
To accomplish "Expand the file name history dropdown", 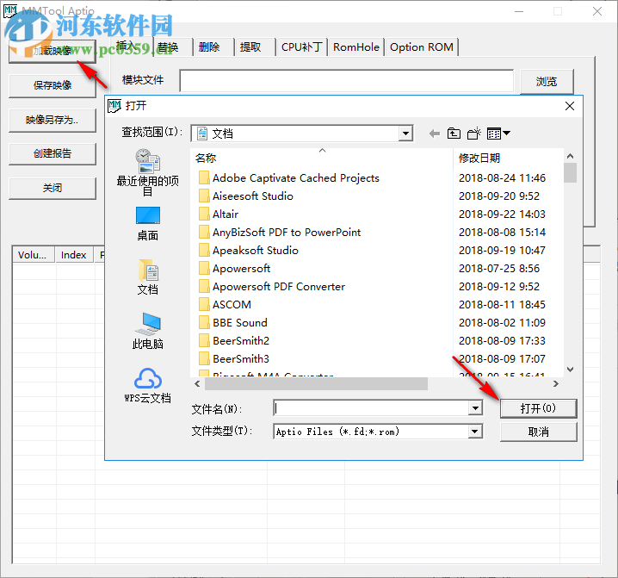I will [475, 408].
